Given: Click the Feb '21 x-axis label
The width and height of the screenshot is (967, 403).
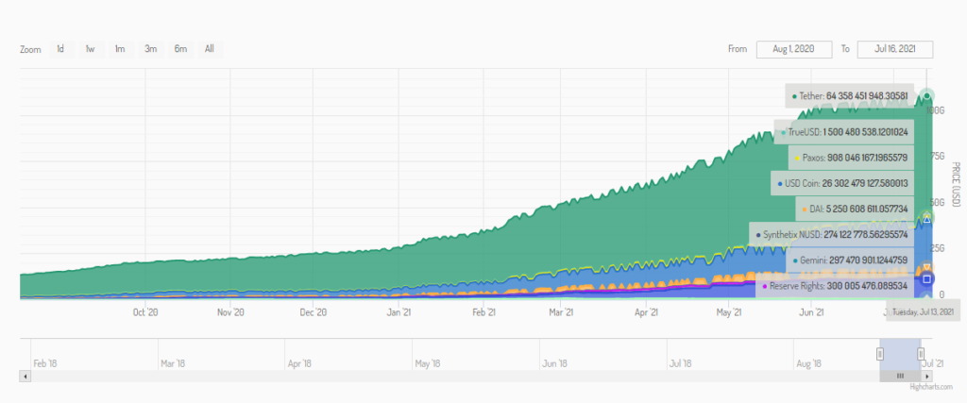Looking at the screenshot, I should (483, 312).
